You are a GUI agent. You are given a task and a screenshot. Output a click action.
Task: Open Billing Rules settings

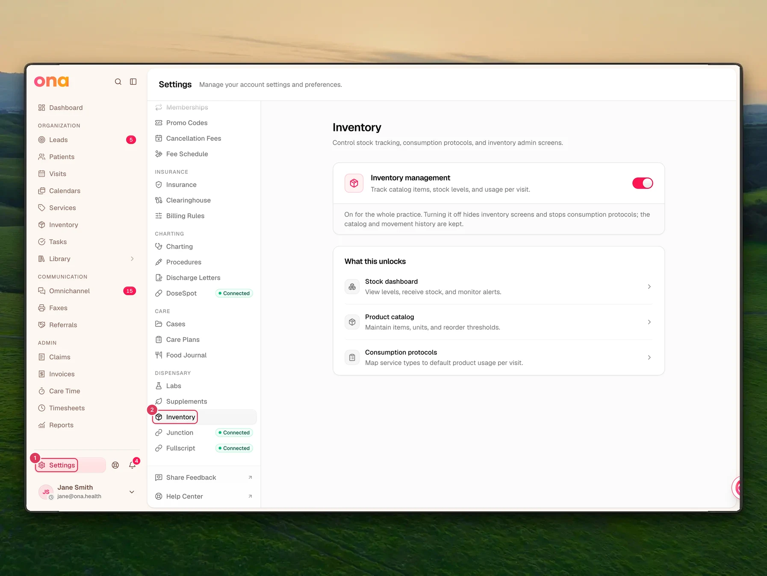tap(204, 216)
